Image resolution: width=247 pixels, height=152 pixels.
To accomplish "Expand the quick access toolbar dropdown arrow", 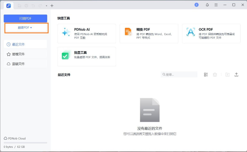I will (x=47, y=6).
